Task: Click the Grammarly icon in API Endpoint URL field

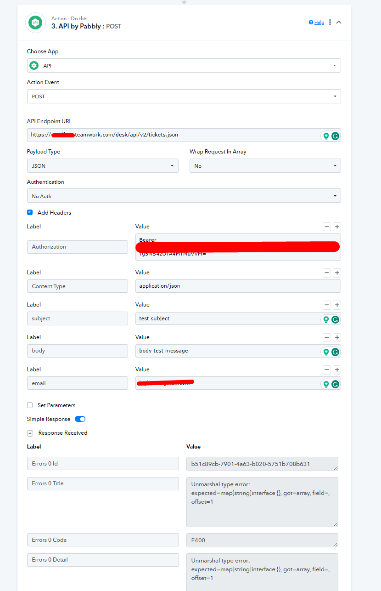Action: coord(336,136)
